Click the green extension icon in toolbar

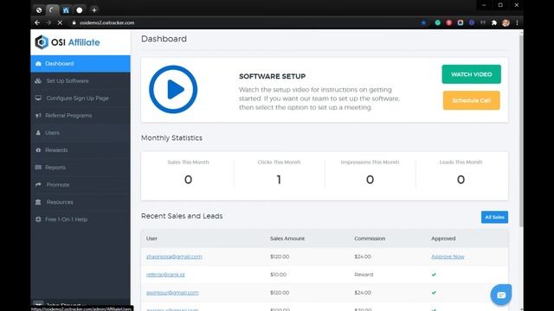438,22
